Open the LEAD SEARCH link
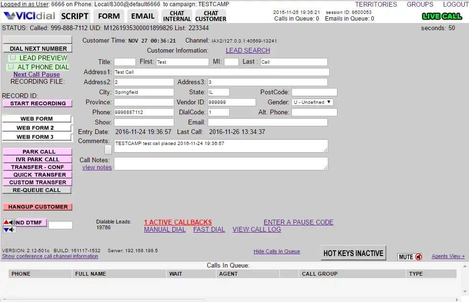 point(248,51)
